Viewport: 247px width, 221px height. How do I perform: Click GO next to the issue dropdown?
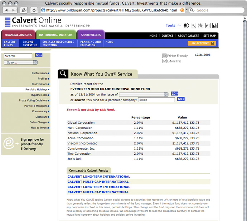pos(175,94)
